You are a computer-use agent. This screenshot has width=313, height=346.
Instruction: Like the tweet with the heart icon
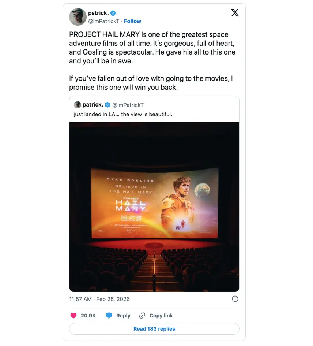point(73,316)
